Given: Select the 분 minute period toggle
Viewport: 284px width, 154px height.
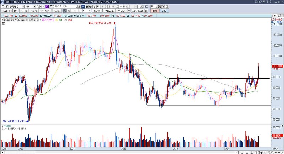Looking at the screenshot, I should click(x=94, y=6).
